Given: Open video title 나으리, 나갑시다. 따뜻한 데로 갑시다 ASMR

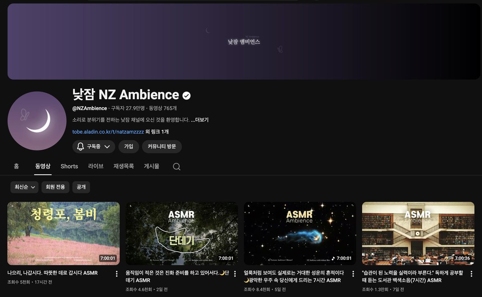Looking at the screenshot, I should point(53,273).
